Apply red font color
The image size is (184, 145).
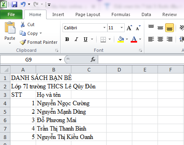(134, 39)
